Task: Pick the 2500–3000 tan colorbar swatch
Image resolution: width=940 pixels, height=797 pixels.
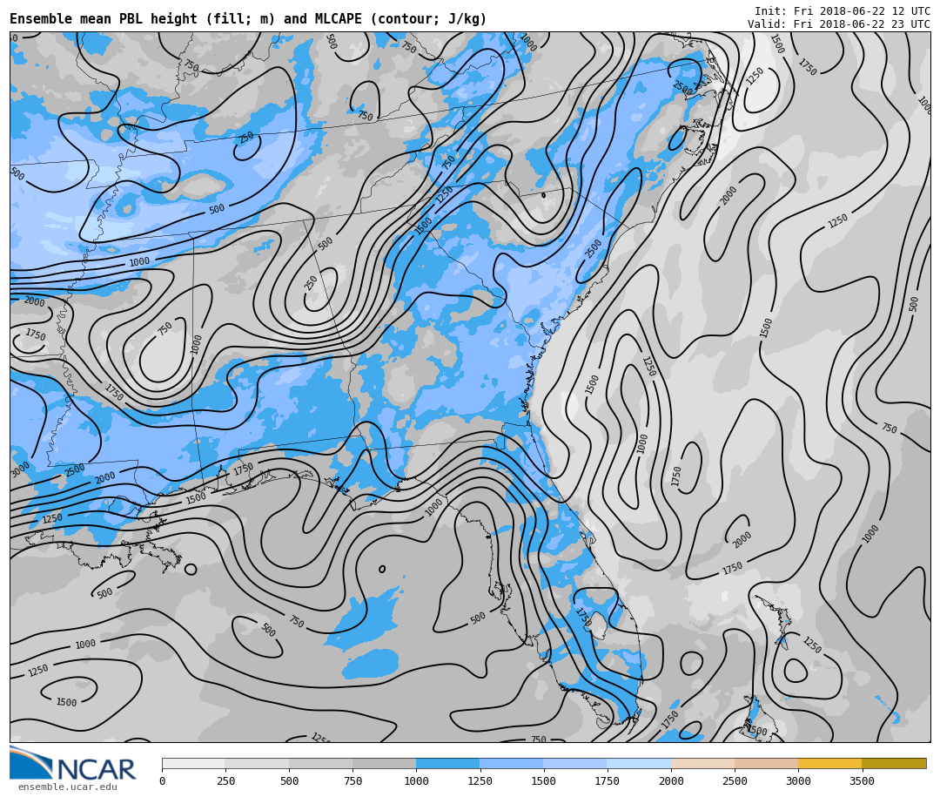Action: point(766,763)
